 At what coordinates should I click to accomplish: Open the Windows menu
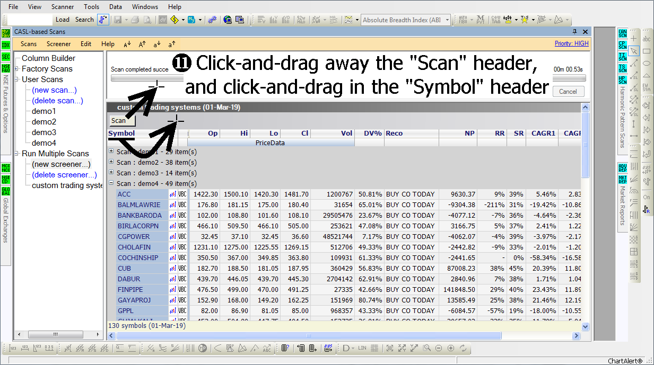click(x=145, y=7)
